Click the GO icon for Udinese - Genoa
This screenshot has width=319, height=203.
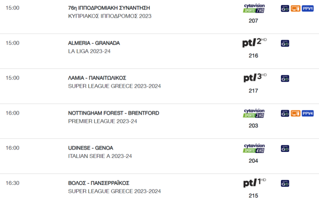[285, 148]
